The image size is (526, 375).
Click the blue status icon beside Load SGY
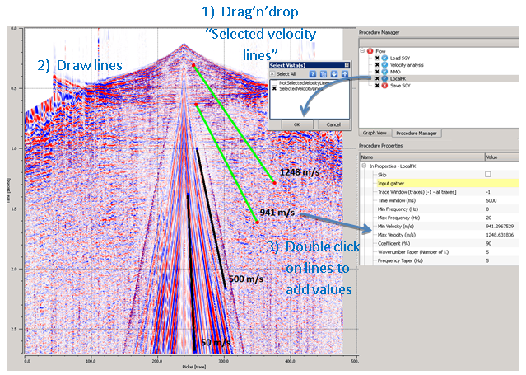385,58
